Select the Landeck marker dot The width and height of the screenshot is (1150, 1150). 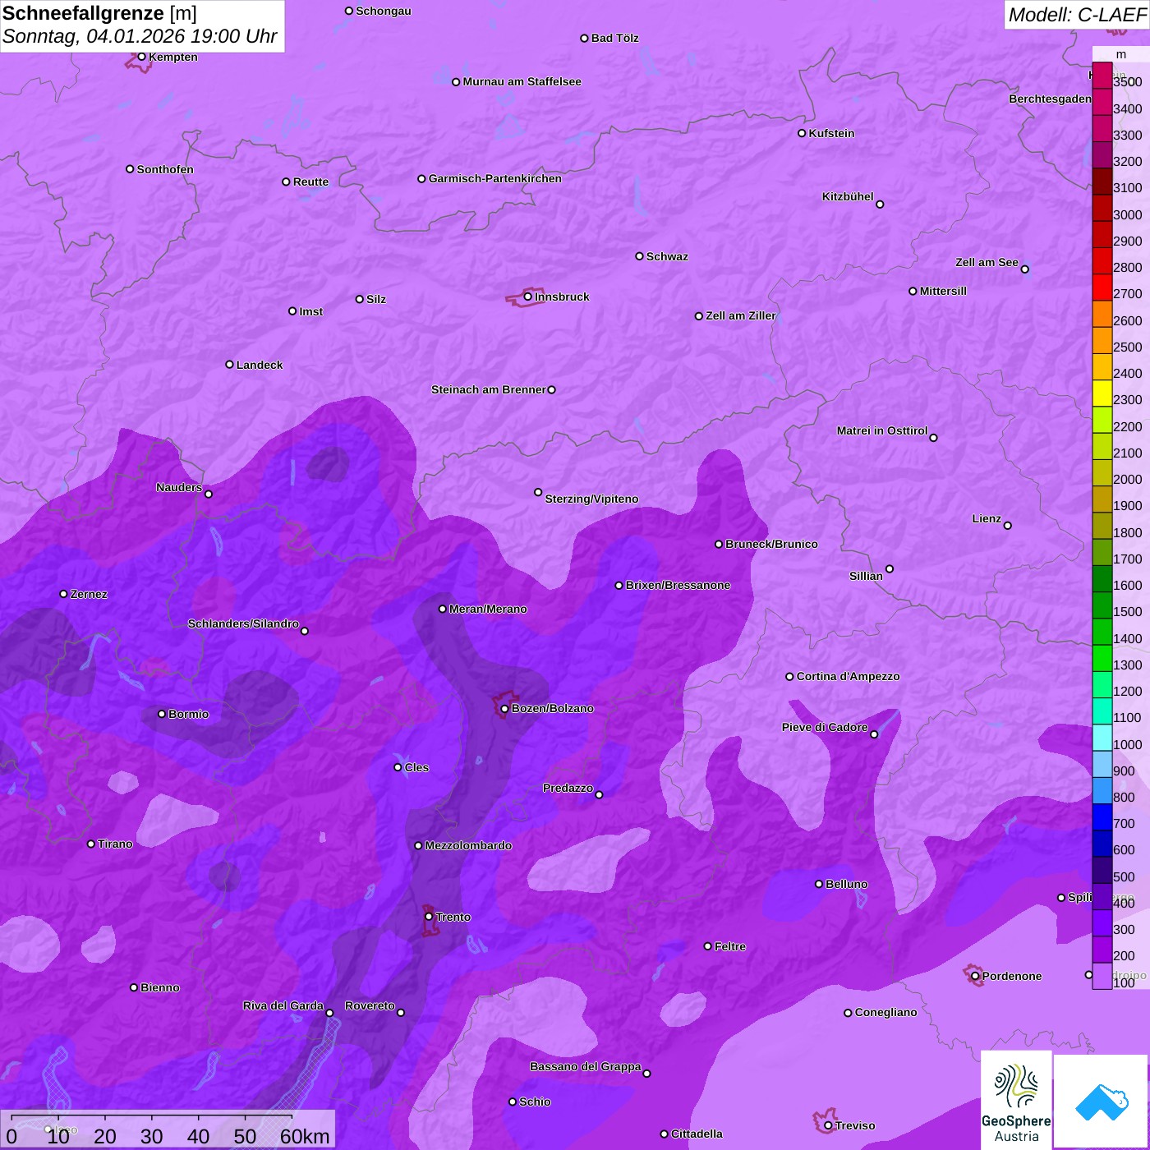pos(230,365)
